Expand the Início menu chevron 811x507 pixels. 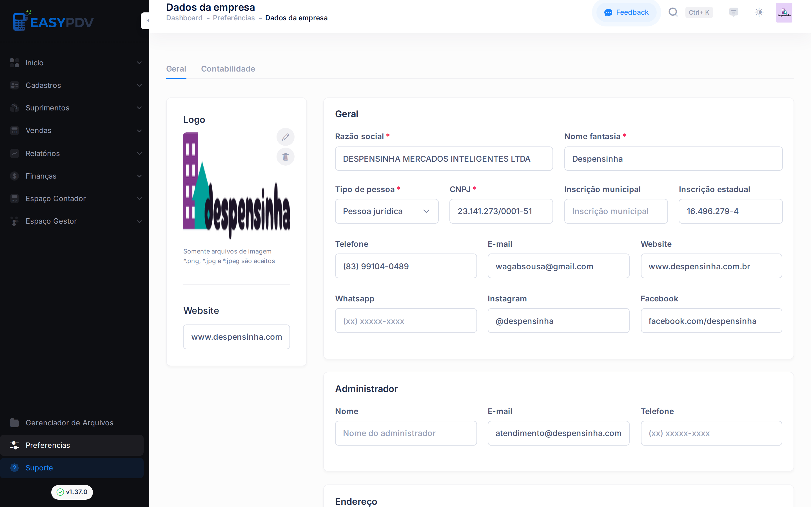click(x=139, y=63)
